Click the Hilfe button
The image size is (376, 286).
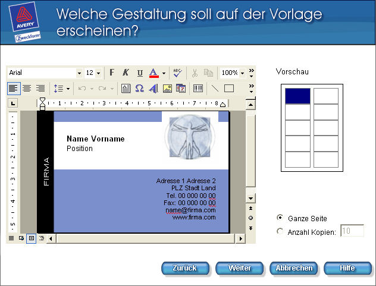347,268
